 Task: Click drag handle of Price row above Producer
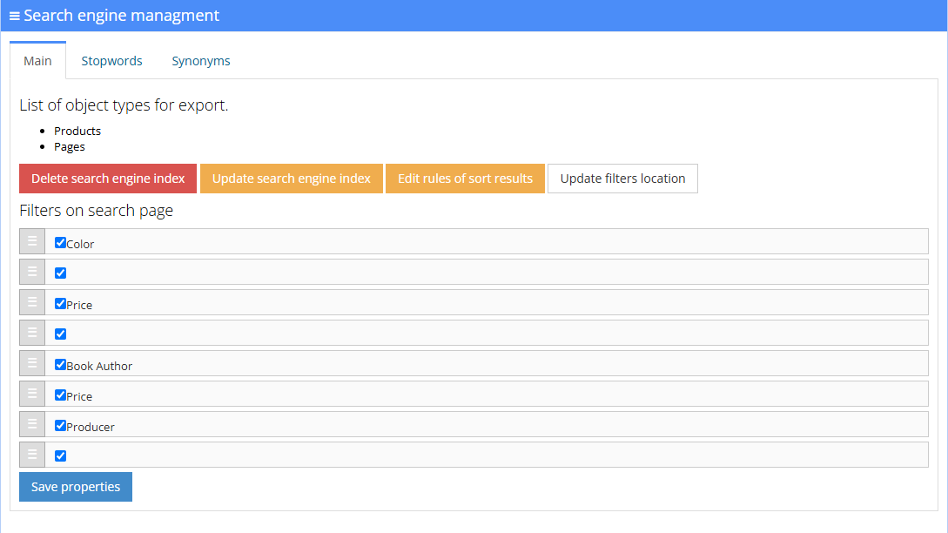pyautogui.click(x=32, y=394)
